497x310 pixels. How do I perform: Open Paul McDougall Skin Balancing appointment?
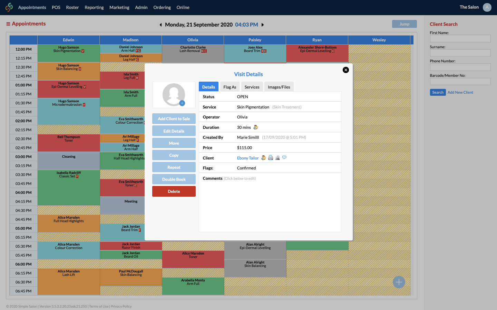[x=131, y=277]
